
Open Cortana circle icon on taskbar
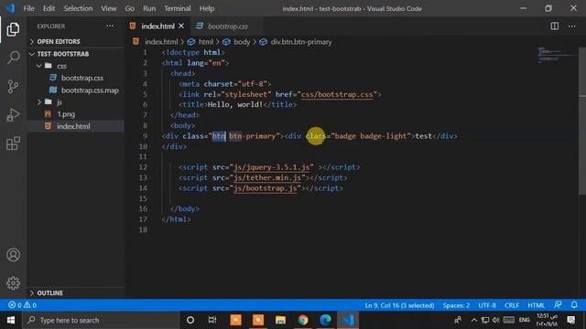click(x=190, y=320)
